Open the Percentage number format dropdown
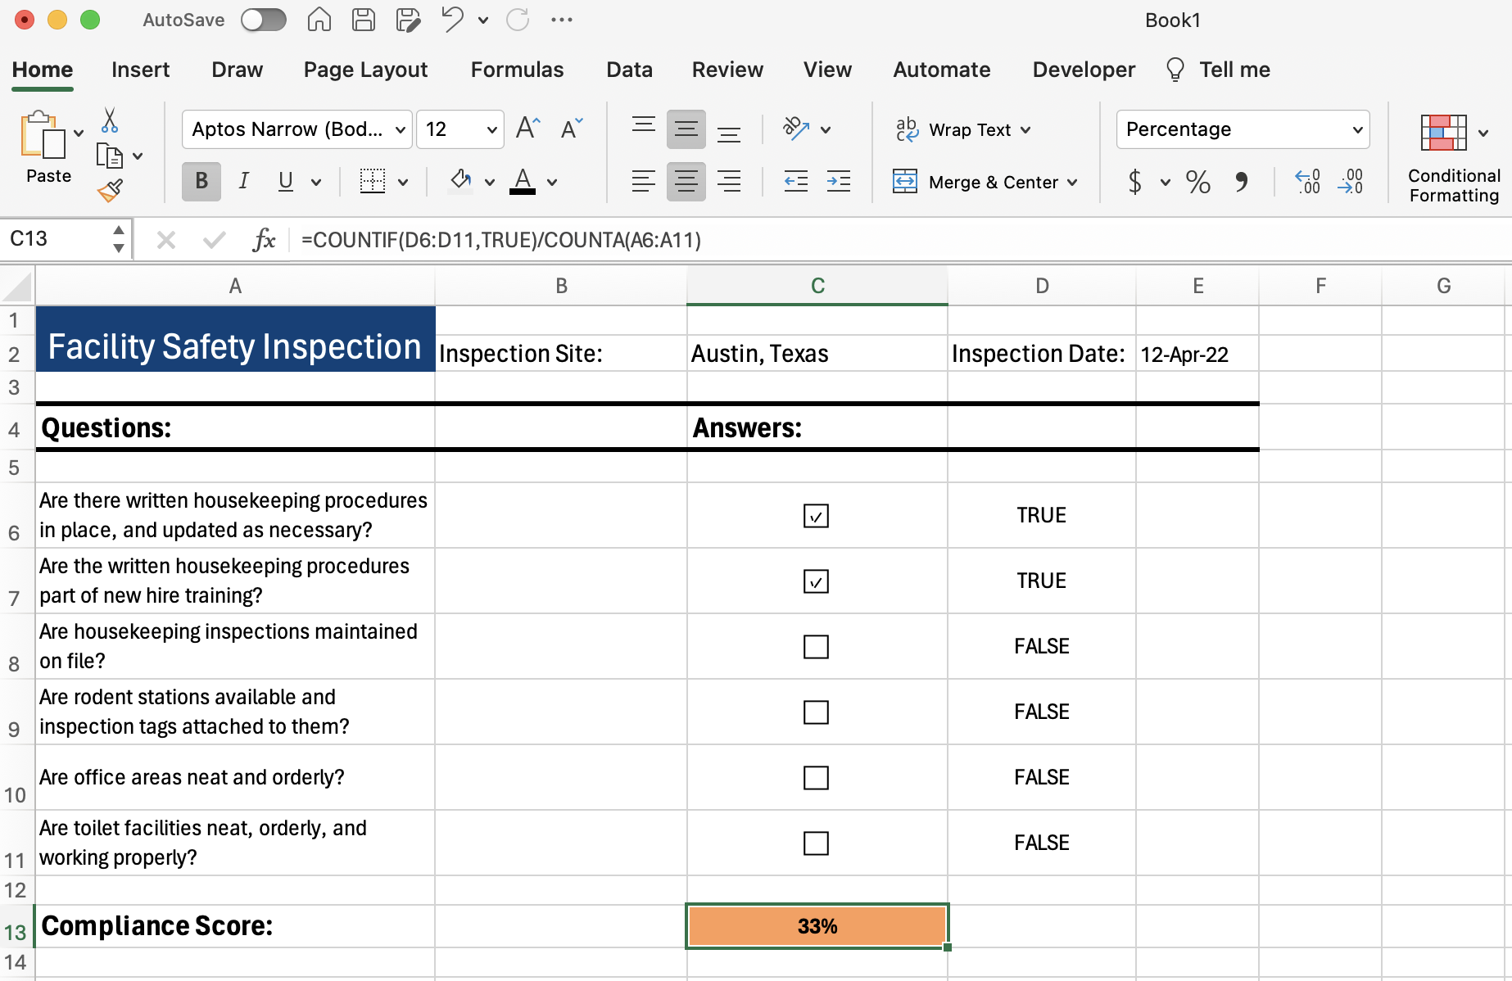Image resolution: width=1512 pixels, height=981 pixels. tap(1356, 129)
